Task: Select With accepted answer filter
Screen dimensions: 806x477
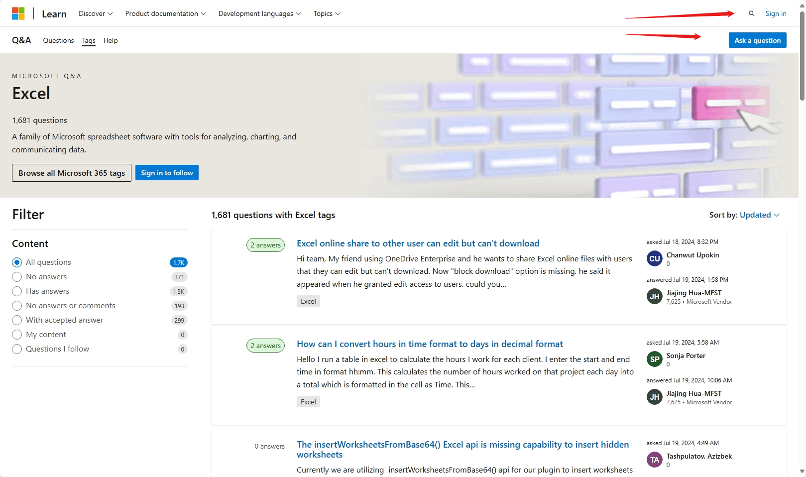Action: pyautogui.click(x=17, y=320)
